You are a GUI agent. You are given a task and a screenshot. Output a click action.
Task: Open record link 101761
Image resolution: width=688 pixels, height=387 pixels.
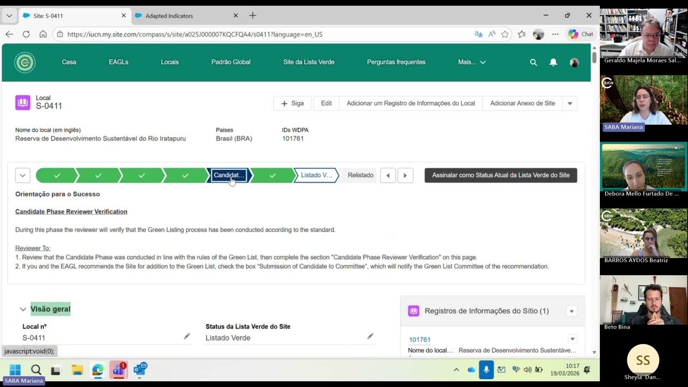(x=419, y=340)
